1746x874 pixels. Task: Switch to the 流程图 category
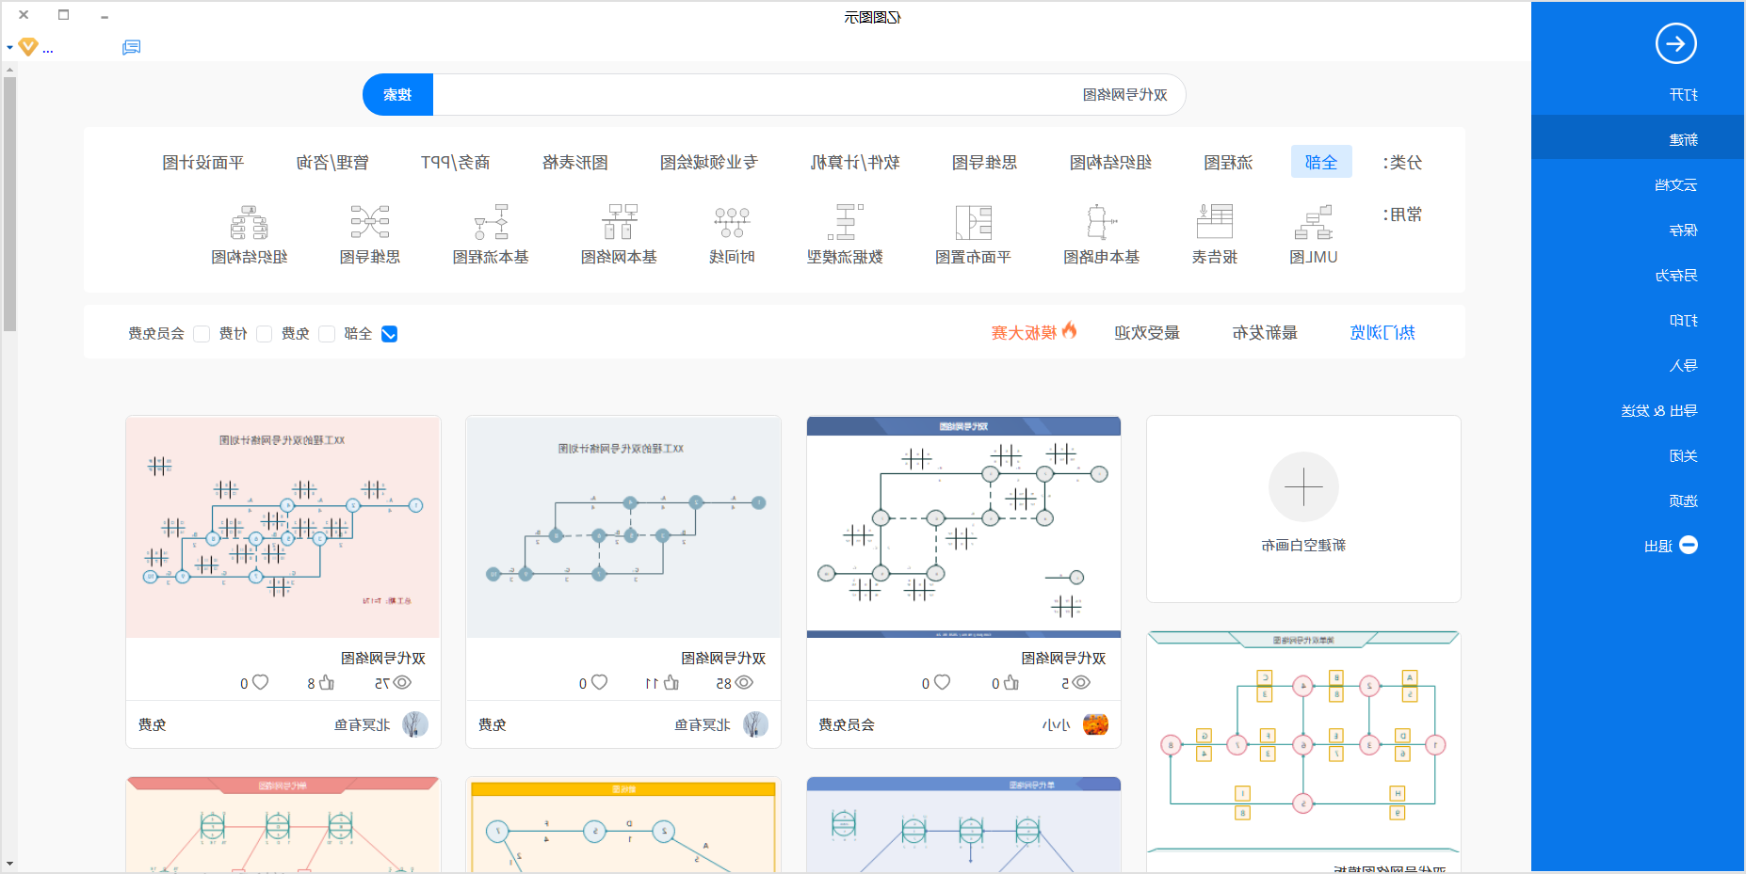(x=1228, y=162)
